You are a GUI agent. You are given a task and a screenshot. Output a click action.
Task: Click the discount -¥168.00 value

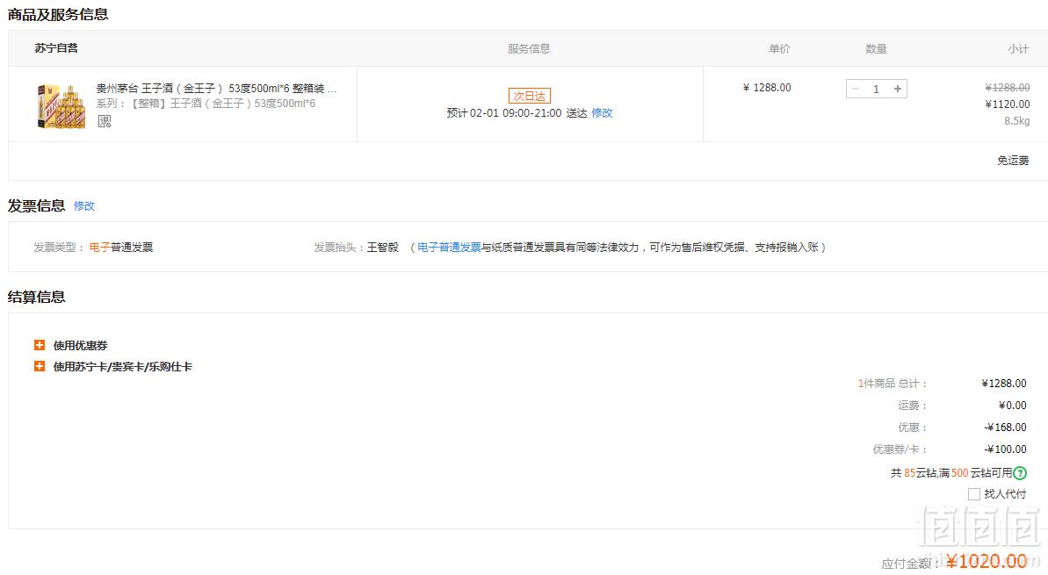1005,428
